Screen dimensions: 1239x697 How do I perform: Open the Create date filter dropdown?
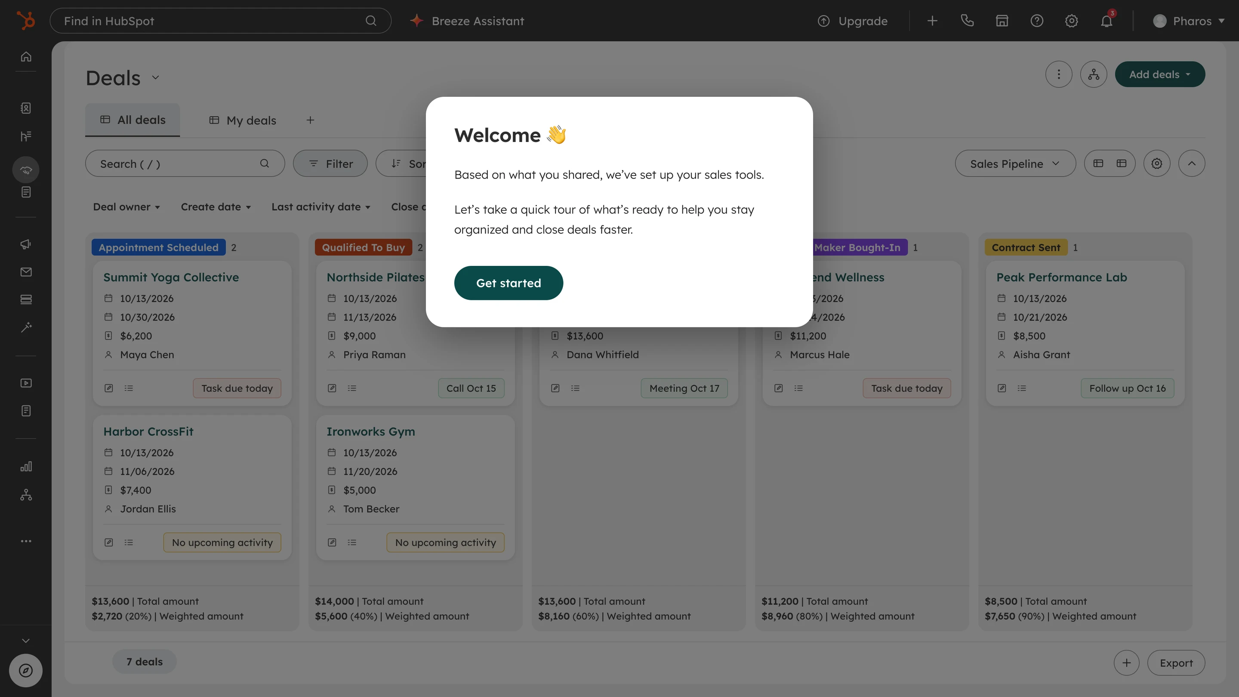[216, 207]
